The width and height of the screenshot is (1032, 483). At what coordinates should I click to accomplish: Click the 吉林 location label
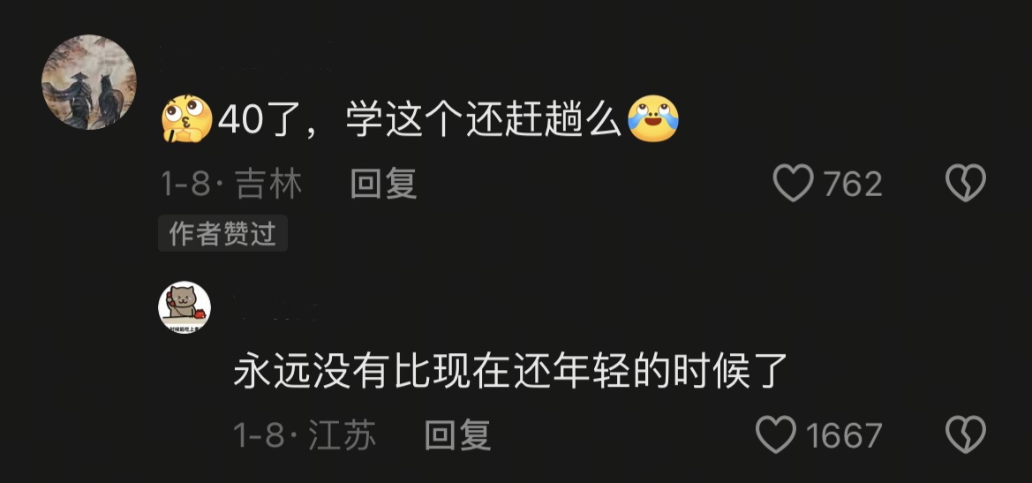pos(269,184)
